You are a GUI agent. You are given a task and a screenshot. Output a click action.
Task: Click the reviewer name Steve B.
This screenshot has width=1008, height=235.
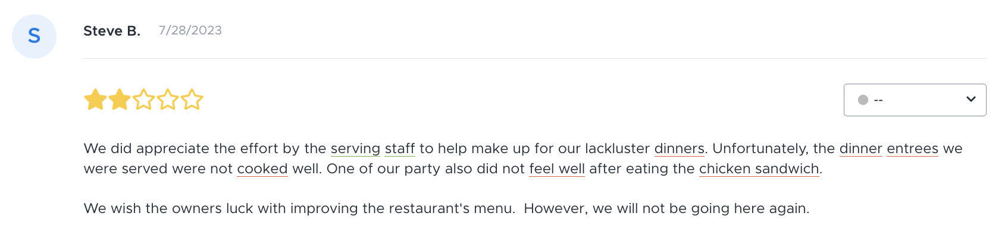pyautogui.click(x=112, y=31)
